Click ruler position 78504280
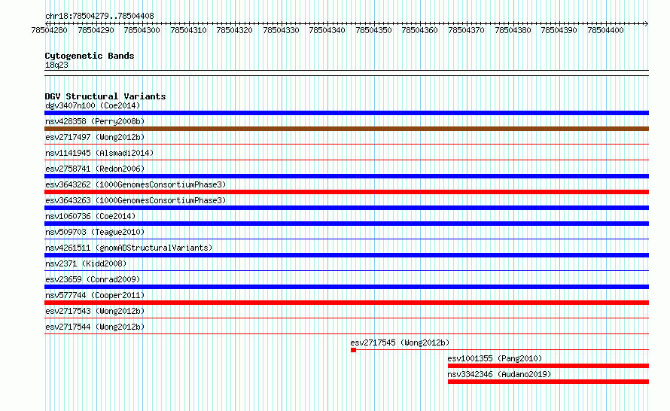The image size is (670, 411). (49, 30)
